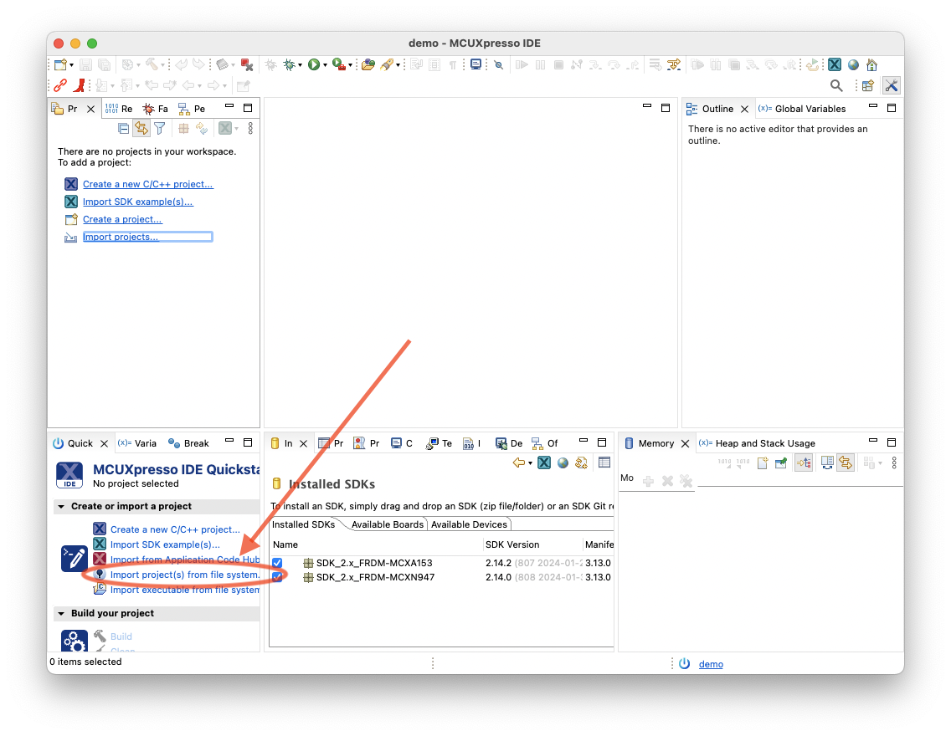
Task: Switch to the Break (Breakpoints) tab
Action: (188, 443)
